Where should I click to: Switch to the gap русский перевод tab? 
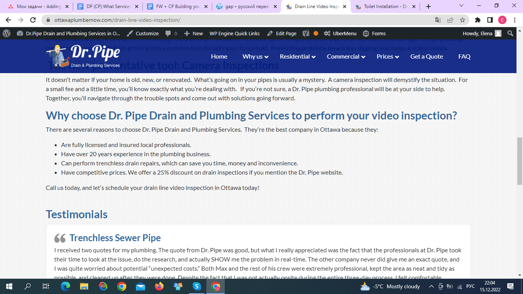pos(246,7)
